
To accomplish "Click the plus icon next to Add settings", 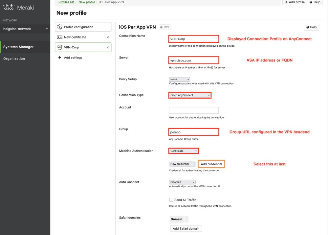I will [59, 57].
